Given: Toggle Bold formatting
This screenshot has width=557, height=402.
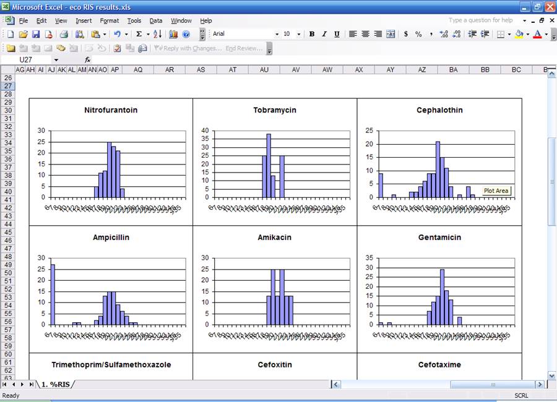Looking at the screenshot, I should [x=312, y=34].
